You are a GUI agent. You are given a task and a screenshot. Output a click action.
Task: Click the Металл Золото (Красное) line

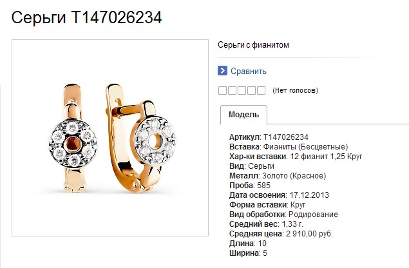pyautogui.click(x=278, y=176)
